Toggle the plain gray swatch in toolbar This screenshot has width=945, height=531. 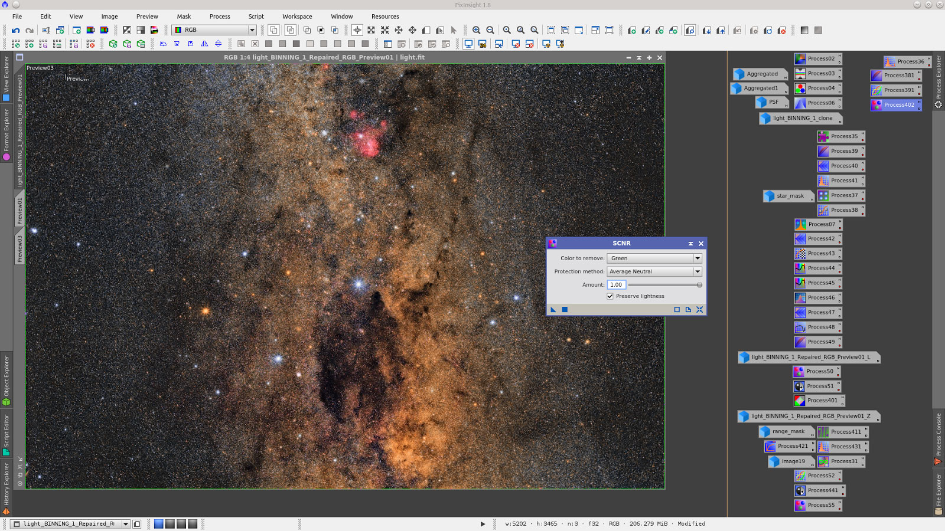click(x=818, y=30)
